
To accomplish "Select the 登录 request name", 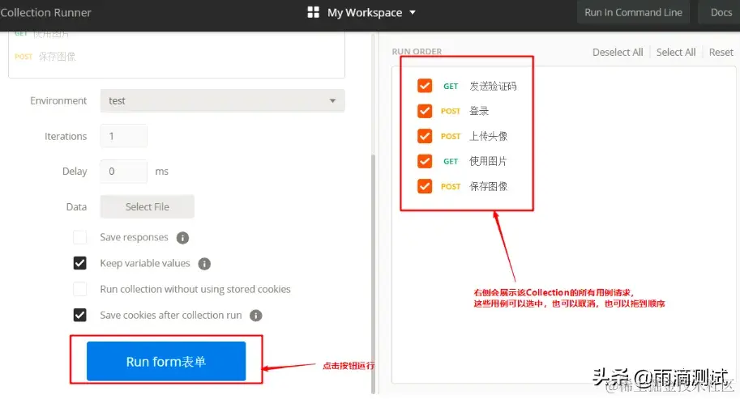I will coord(478,111).
